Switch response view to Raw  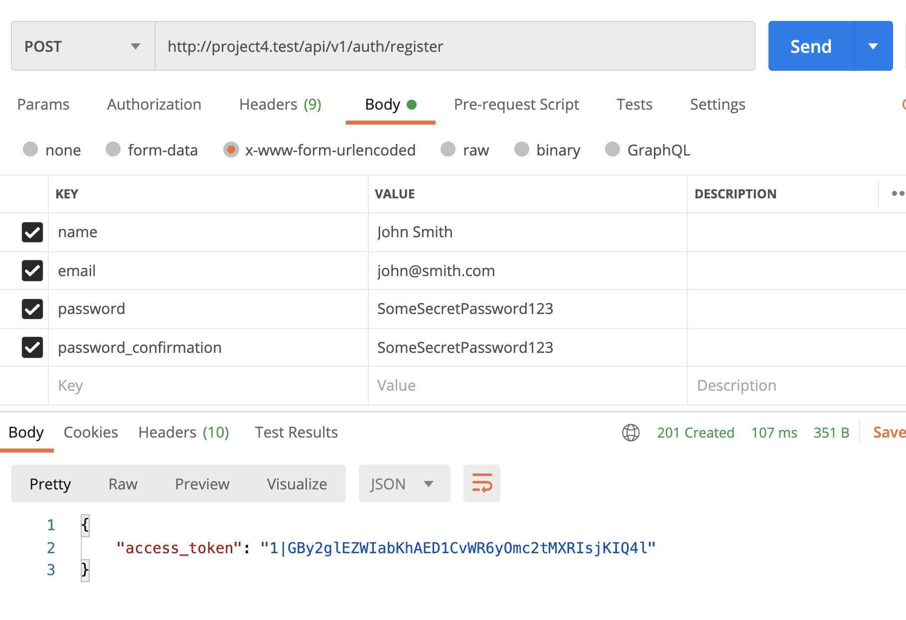(x=123, y=484)
